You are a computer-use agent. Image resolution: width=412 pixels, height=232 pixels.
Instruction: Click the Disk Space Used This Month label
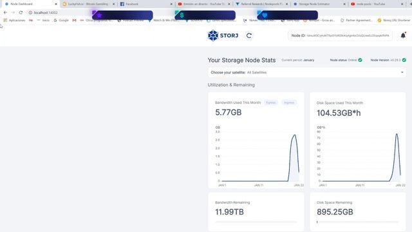click(340, 103)
